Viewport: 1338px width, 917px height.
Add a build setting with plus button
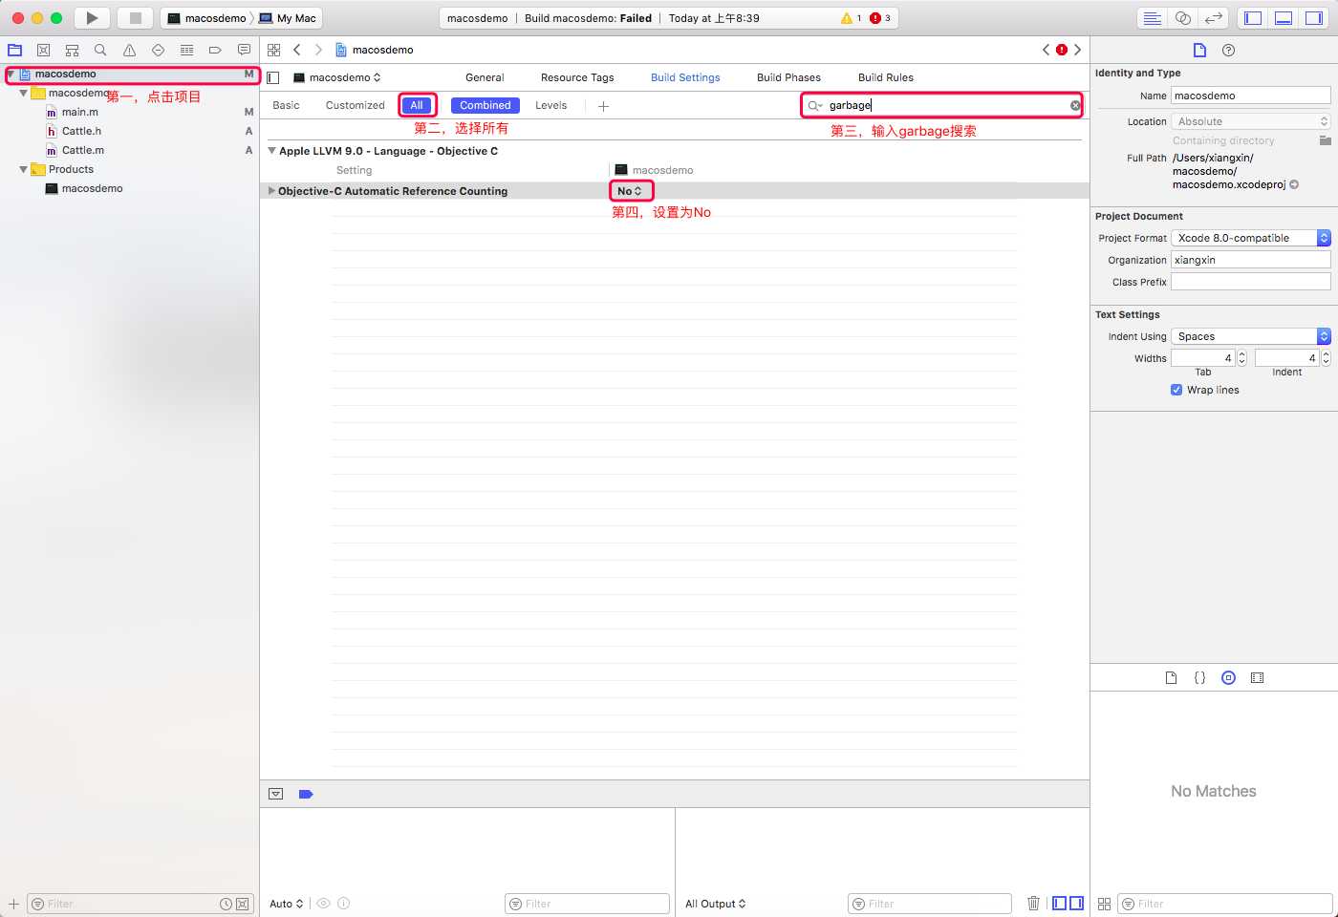pyautogui.click(x=603, y=106)
